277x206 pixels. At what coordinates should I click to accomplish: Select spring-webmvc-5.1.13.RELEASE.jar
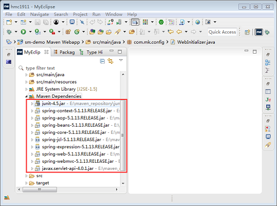(78, 161)
